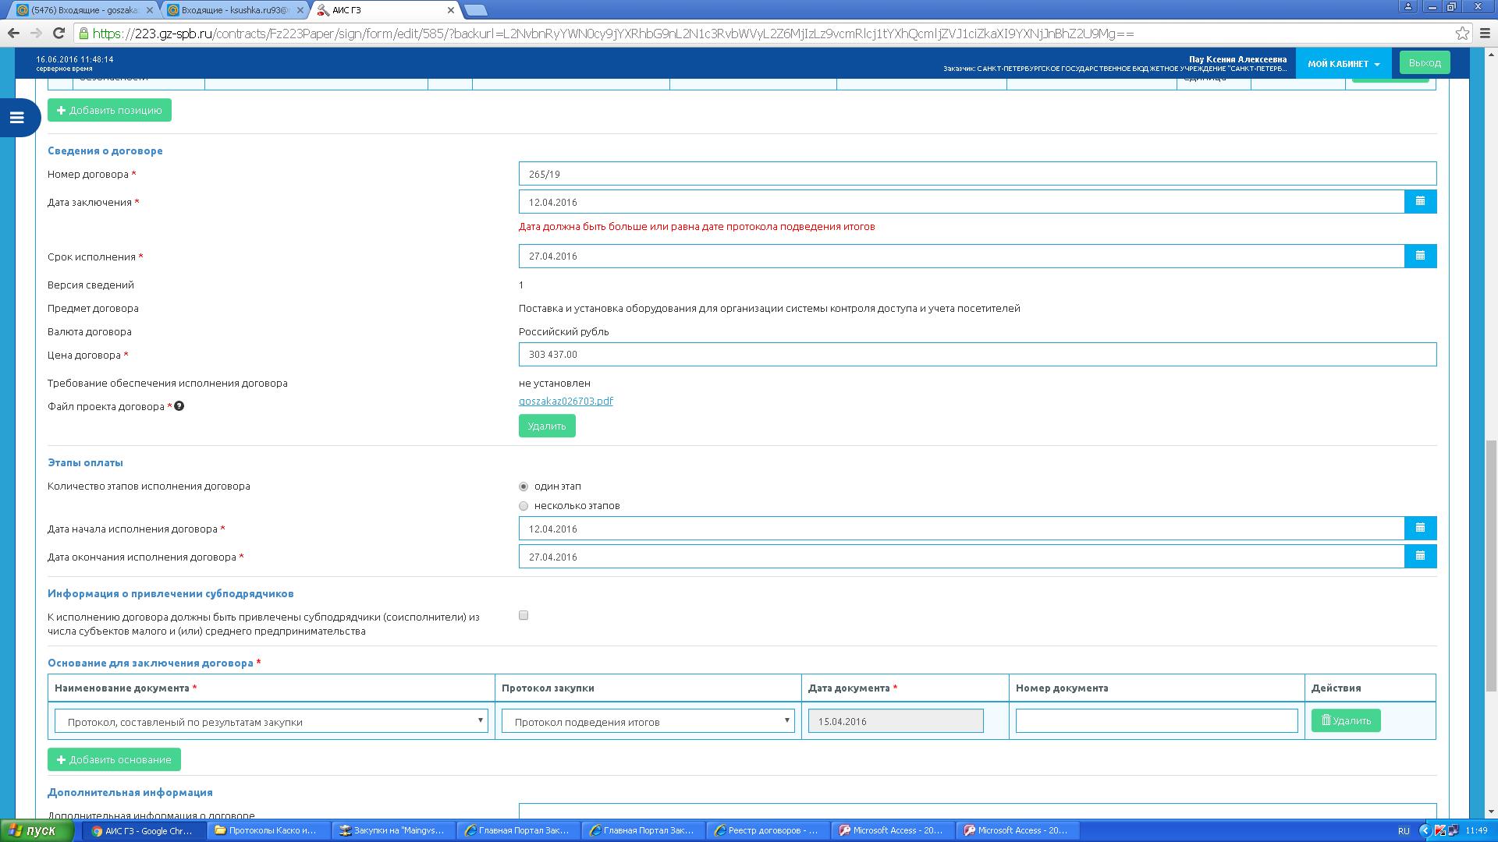Screen dimensions: 1498x842
Task: Open calendar for Срок исполнения
Action: [1420, 256]
